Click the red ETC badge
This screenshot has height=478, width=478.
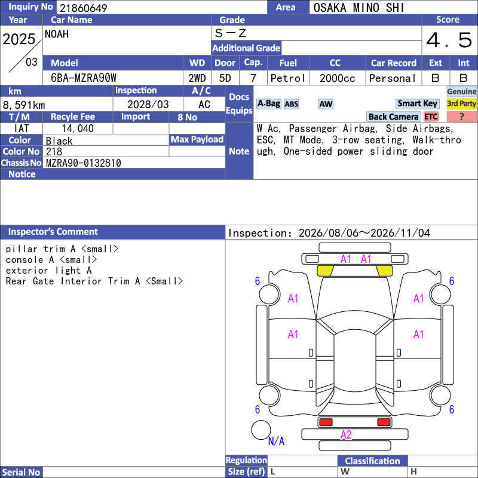(x=431, y=117)
